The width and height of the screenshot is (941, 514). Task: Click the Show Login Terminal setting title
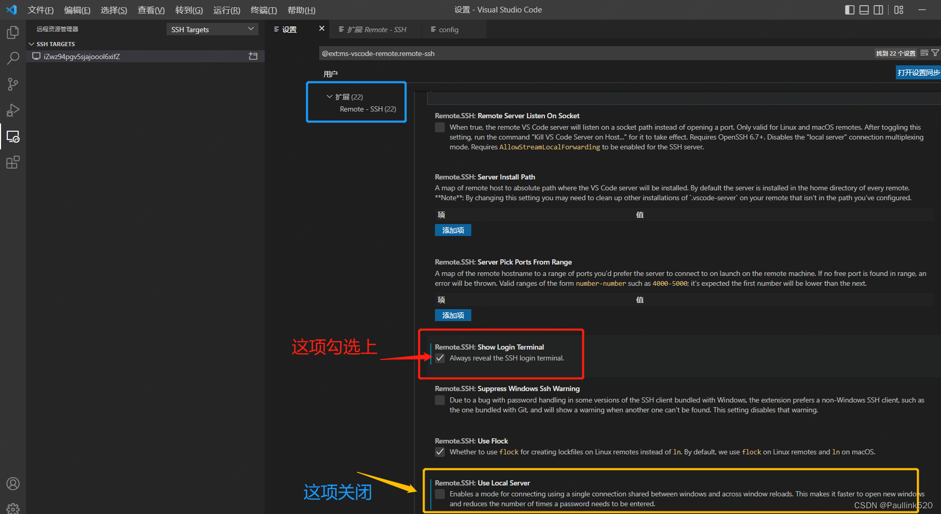[x=489, y=347]
